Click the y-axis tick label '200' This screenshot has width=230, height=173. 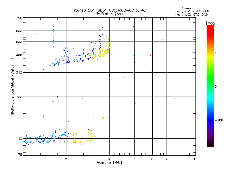[x=19, y=97]
